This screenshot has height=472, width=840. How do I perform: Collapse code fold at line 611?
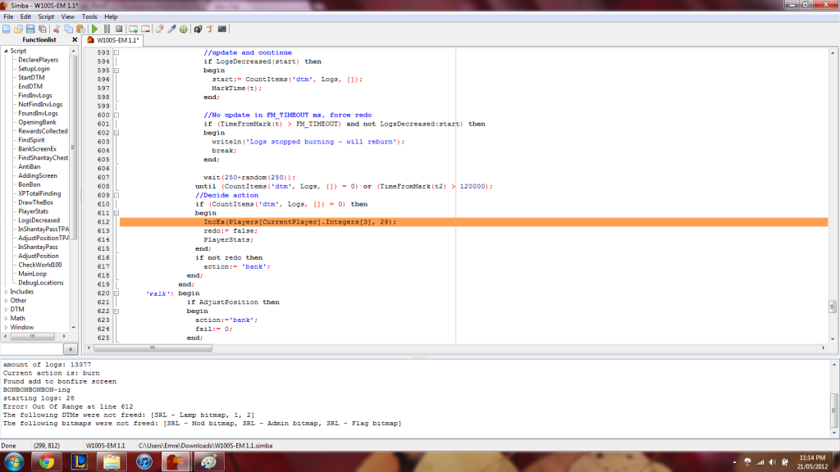tap(116, 213)
